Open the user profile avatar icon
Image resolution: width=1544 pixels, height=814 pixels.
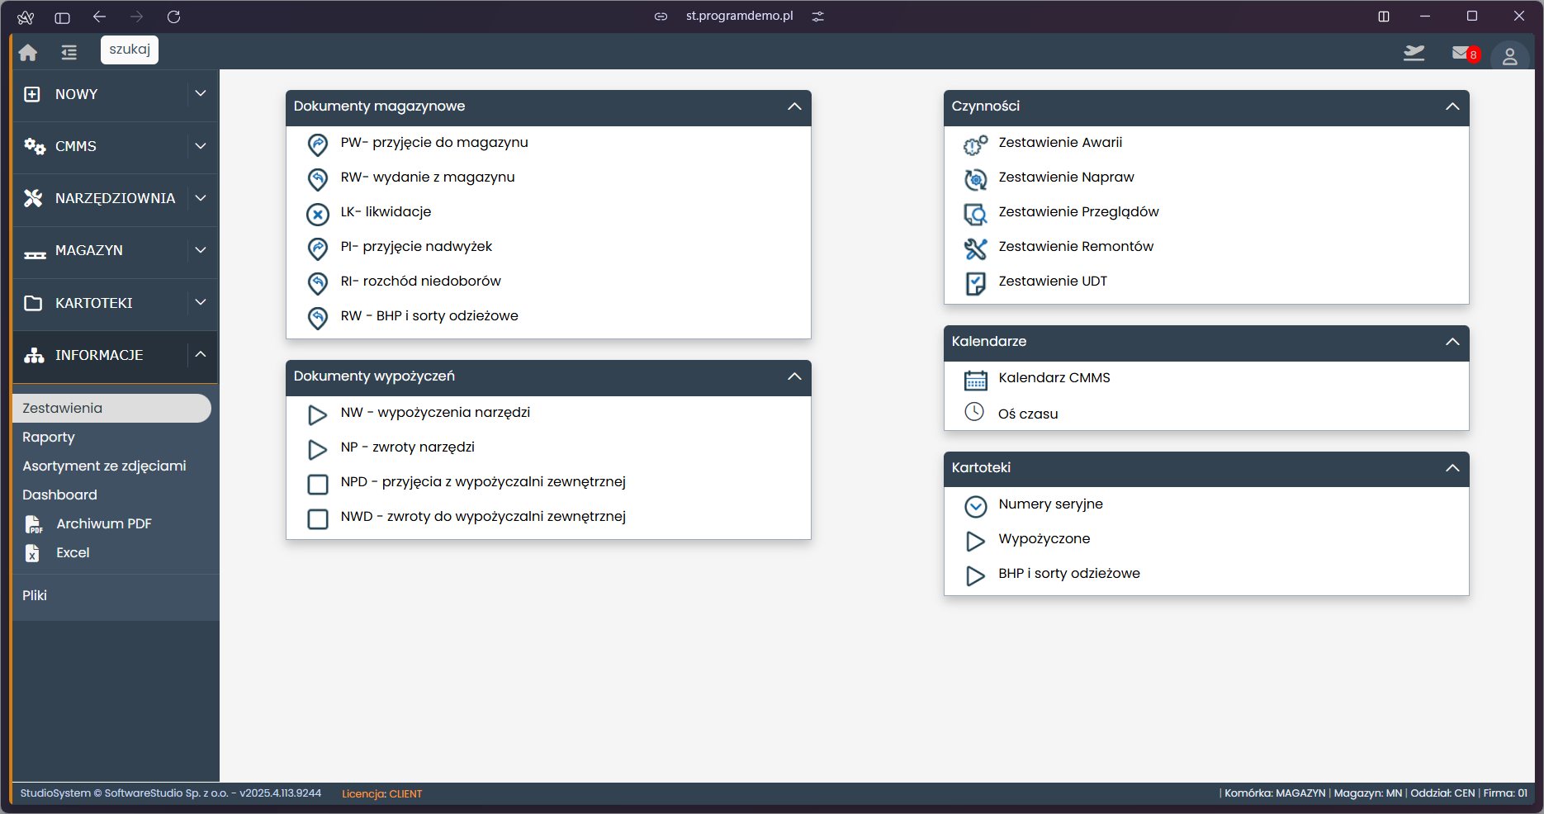point(1509,56)
